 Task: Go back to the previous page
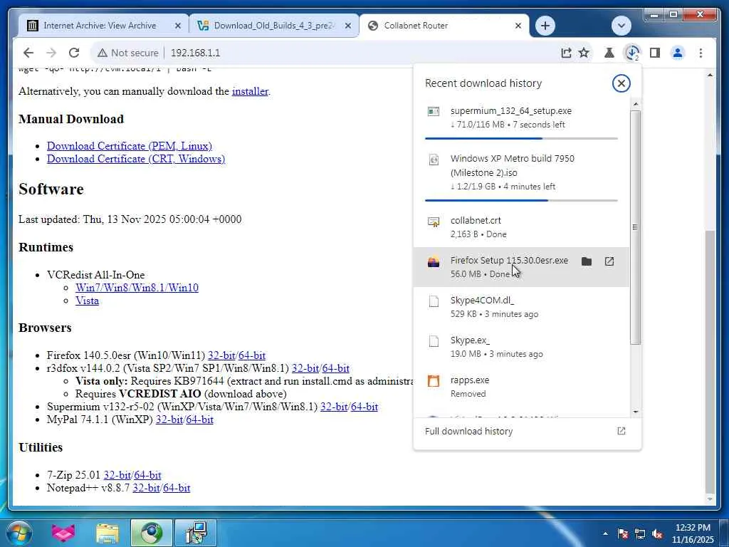pos(28,53)
